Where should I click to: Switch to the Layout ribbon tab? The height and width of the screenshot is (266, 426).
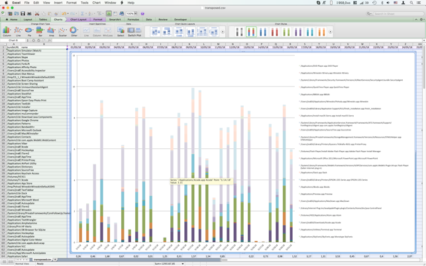pyautogui.click(x=28, y=20)
